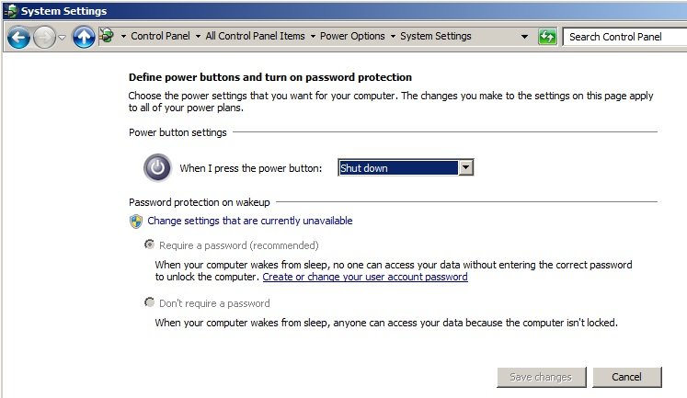Click the green Refresh icon

[x=548, y=38]
